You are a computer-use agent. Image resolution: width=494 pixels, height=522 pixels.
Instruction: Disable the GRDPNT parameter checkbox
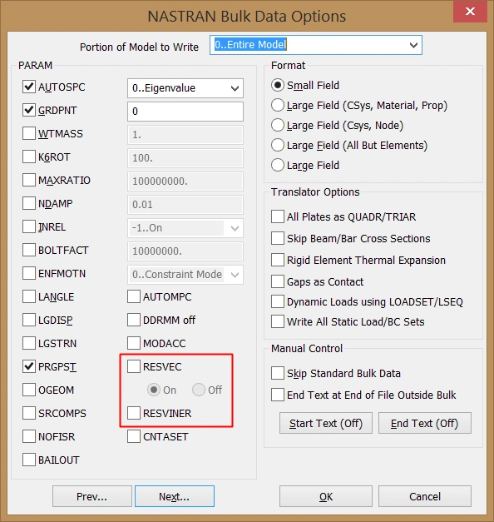29,110
